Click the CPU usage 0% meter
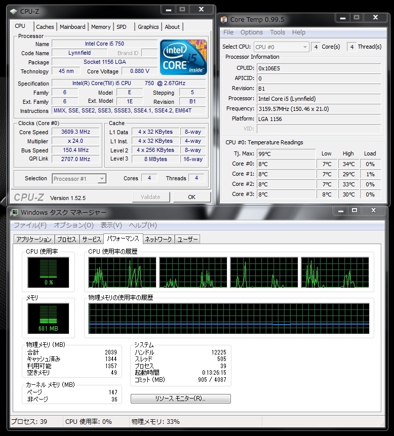The height and width of the screenshot is (436, 394). pos(48,272)
